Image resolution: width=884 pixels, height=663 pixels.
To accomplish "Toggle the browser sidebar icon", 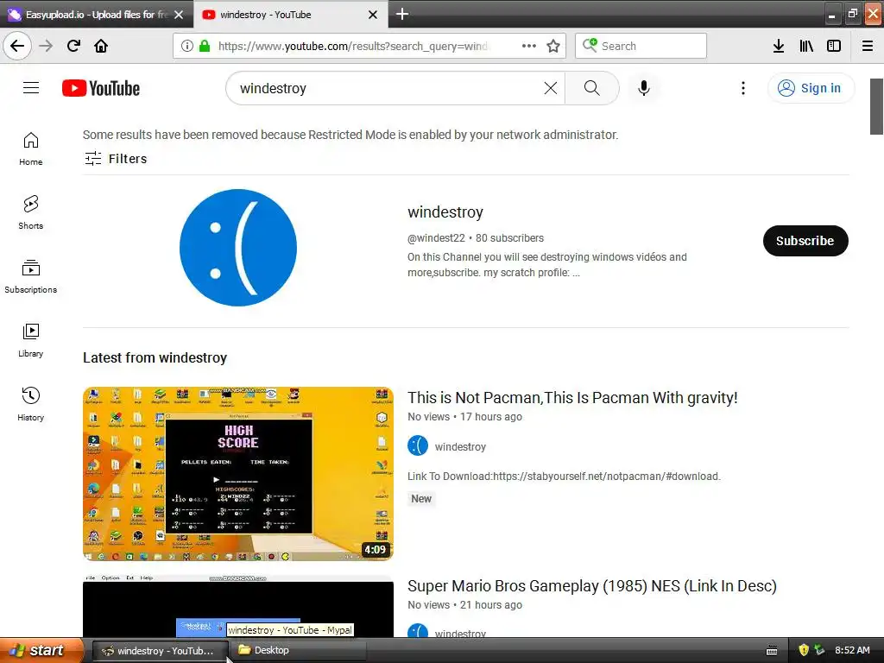I will coord(834,46).
